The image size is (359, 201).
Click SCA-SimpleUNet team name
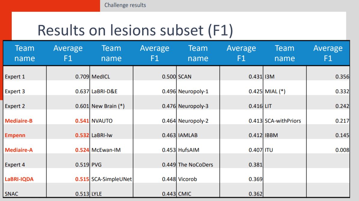pyautogui.click(x=112, y=179)
